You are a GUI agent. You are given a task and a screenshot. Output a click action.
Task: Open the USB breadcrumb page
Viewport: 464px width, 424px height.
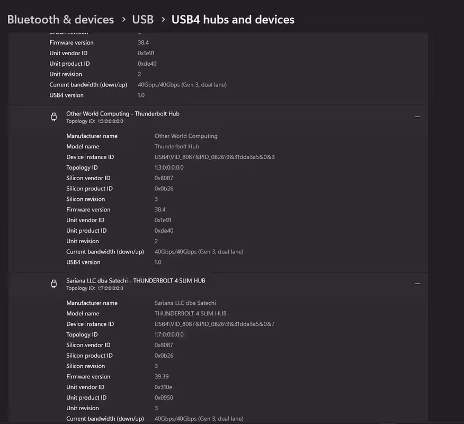pos(142,20)
